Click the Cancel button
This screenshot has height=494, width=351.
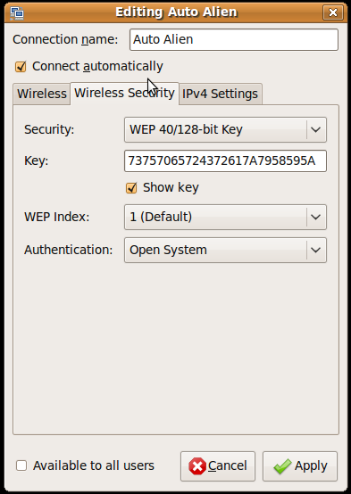click(218, 466)
